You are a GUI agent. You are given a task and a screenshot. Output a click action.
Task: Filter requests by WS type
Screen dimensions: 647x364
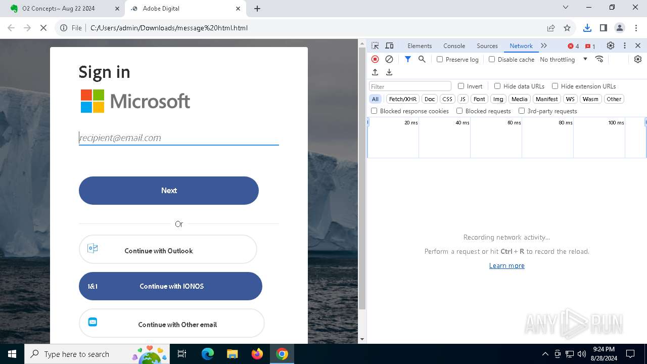(x=570, y=99)
